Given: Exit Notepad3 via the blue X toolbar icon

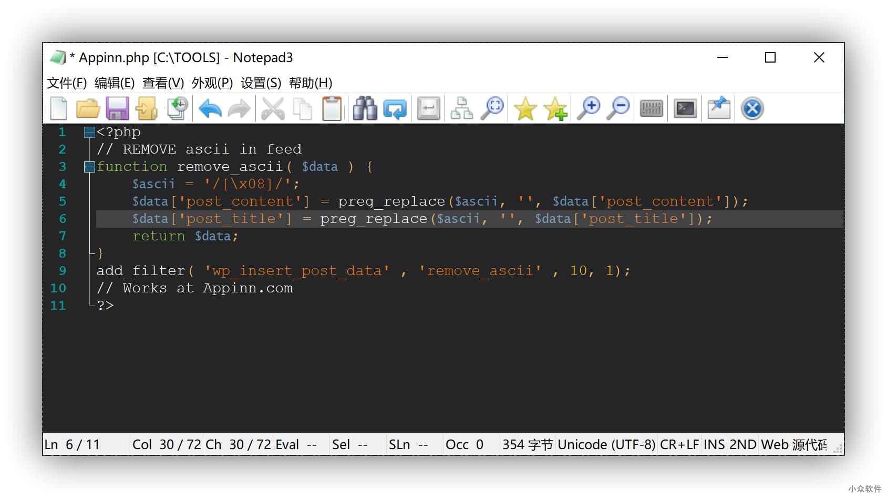Looking at the screenshot, I should 751,108.
